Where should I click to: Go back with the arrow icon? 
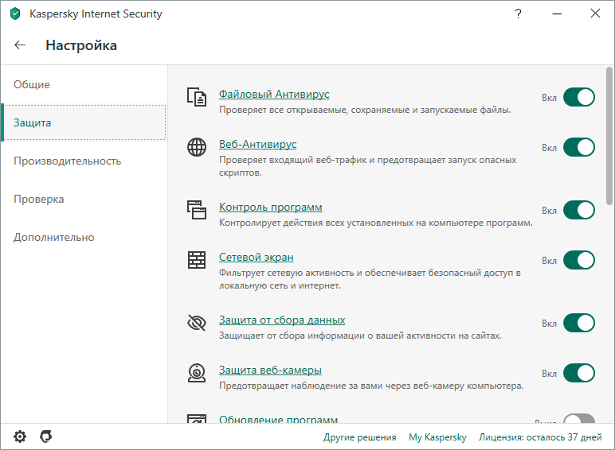pyautogui.click(x=20, y=45)
